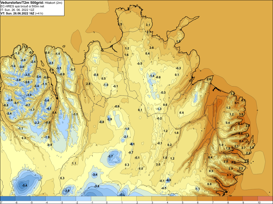273x204 pixels.
Task: Click the '0.0' temperature value
Action: point(141,169)
